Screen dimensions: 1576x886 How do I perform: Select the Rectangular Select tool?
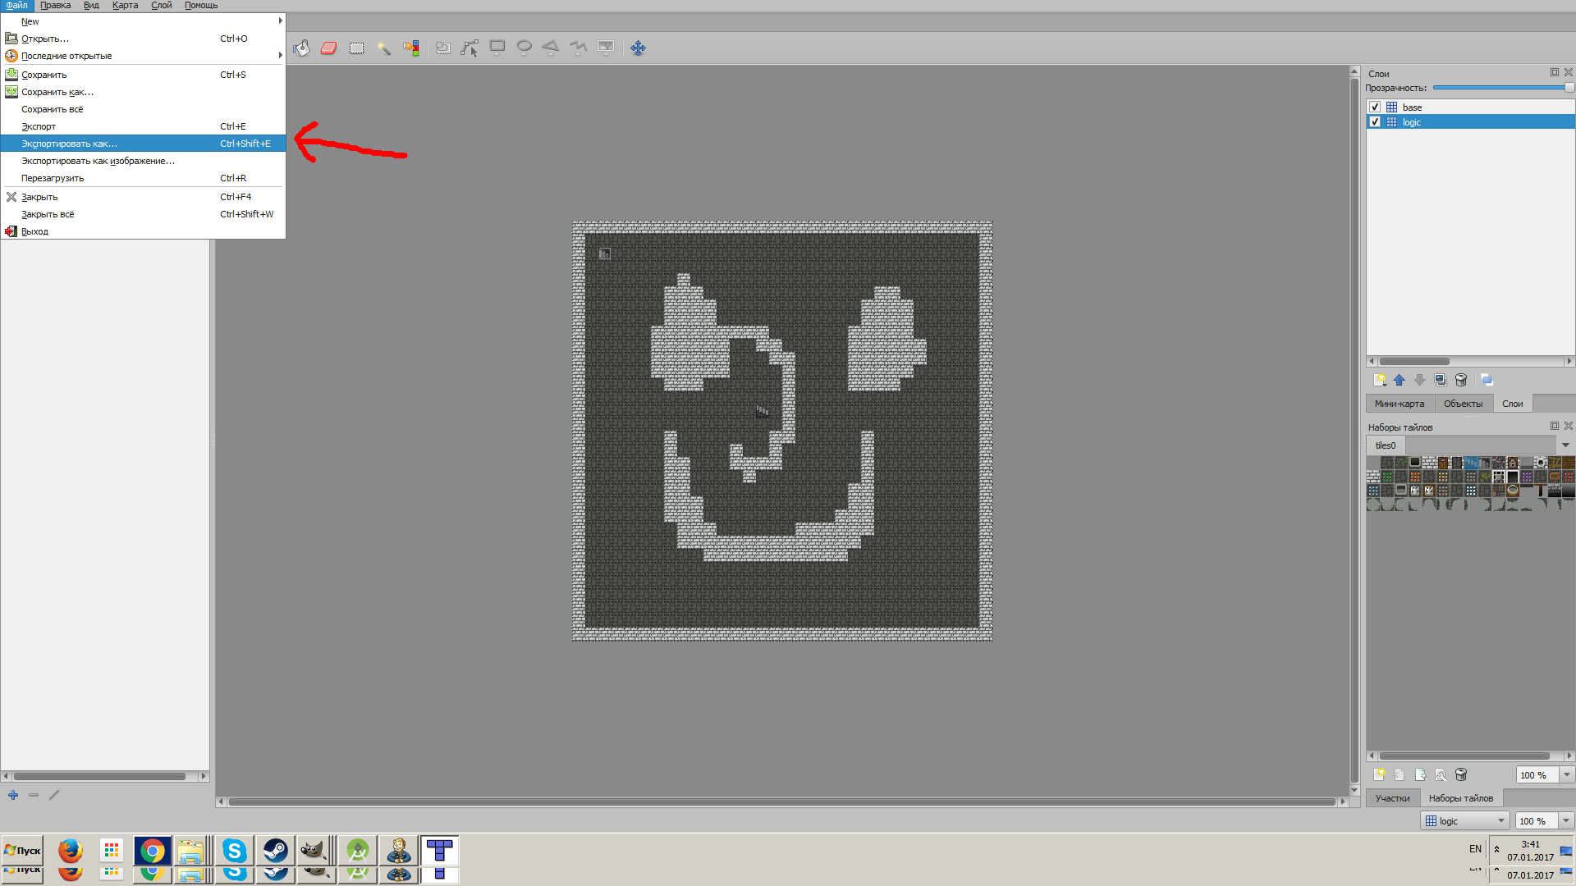click(x=356, y=48)
